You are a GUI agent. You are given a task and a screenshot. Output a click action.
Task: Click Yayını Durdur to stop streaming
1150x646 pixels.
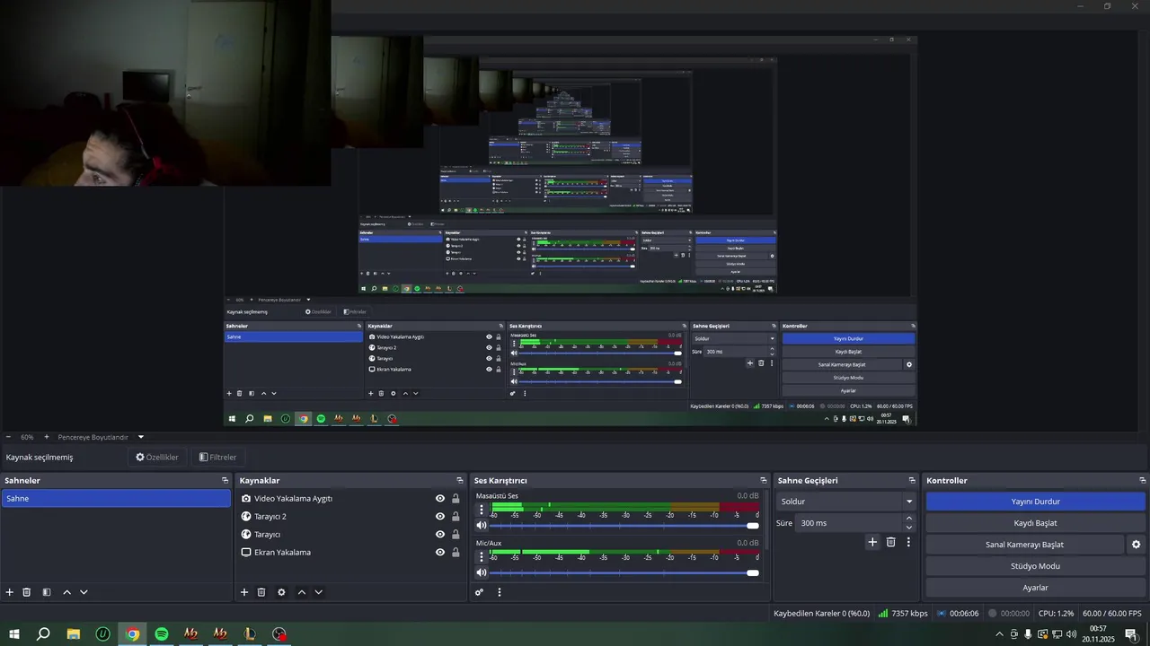pyautogui.click(x=1035, y=502)
